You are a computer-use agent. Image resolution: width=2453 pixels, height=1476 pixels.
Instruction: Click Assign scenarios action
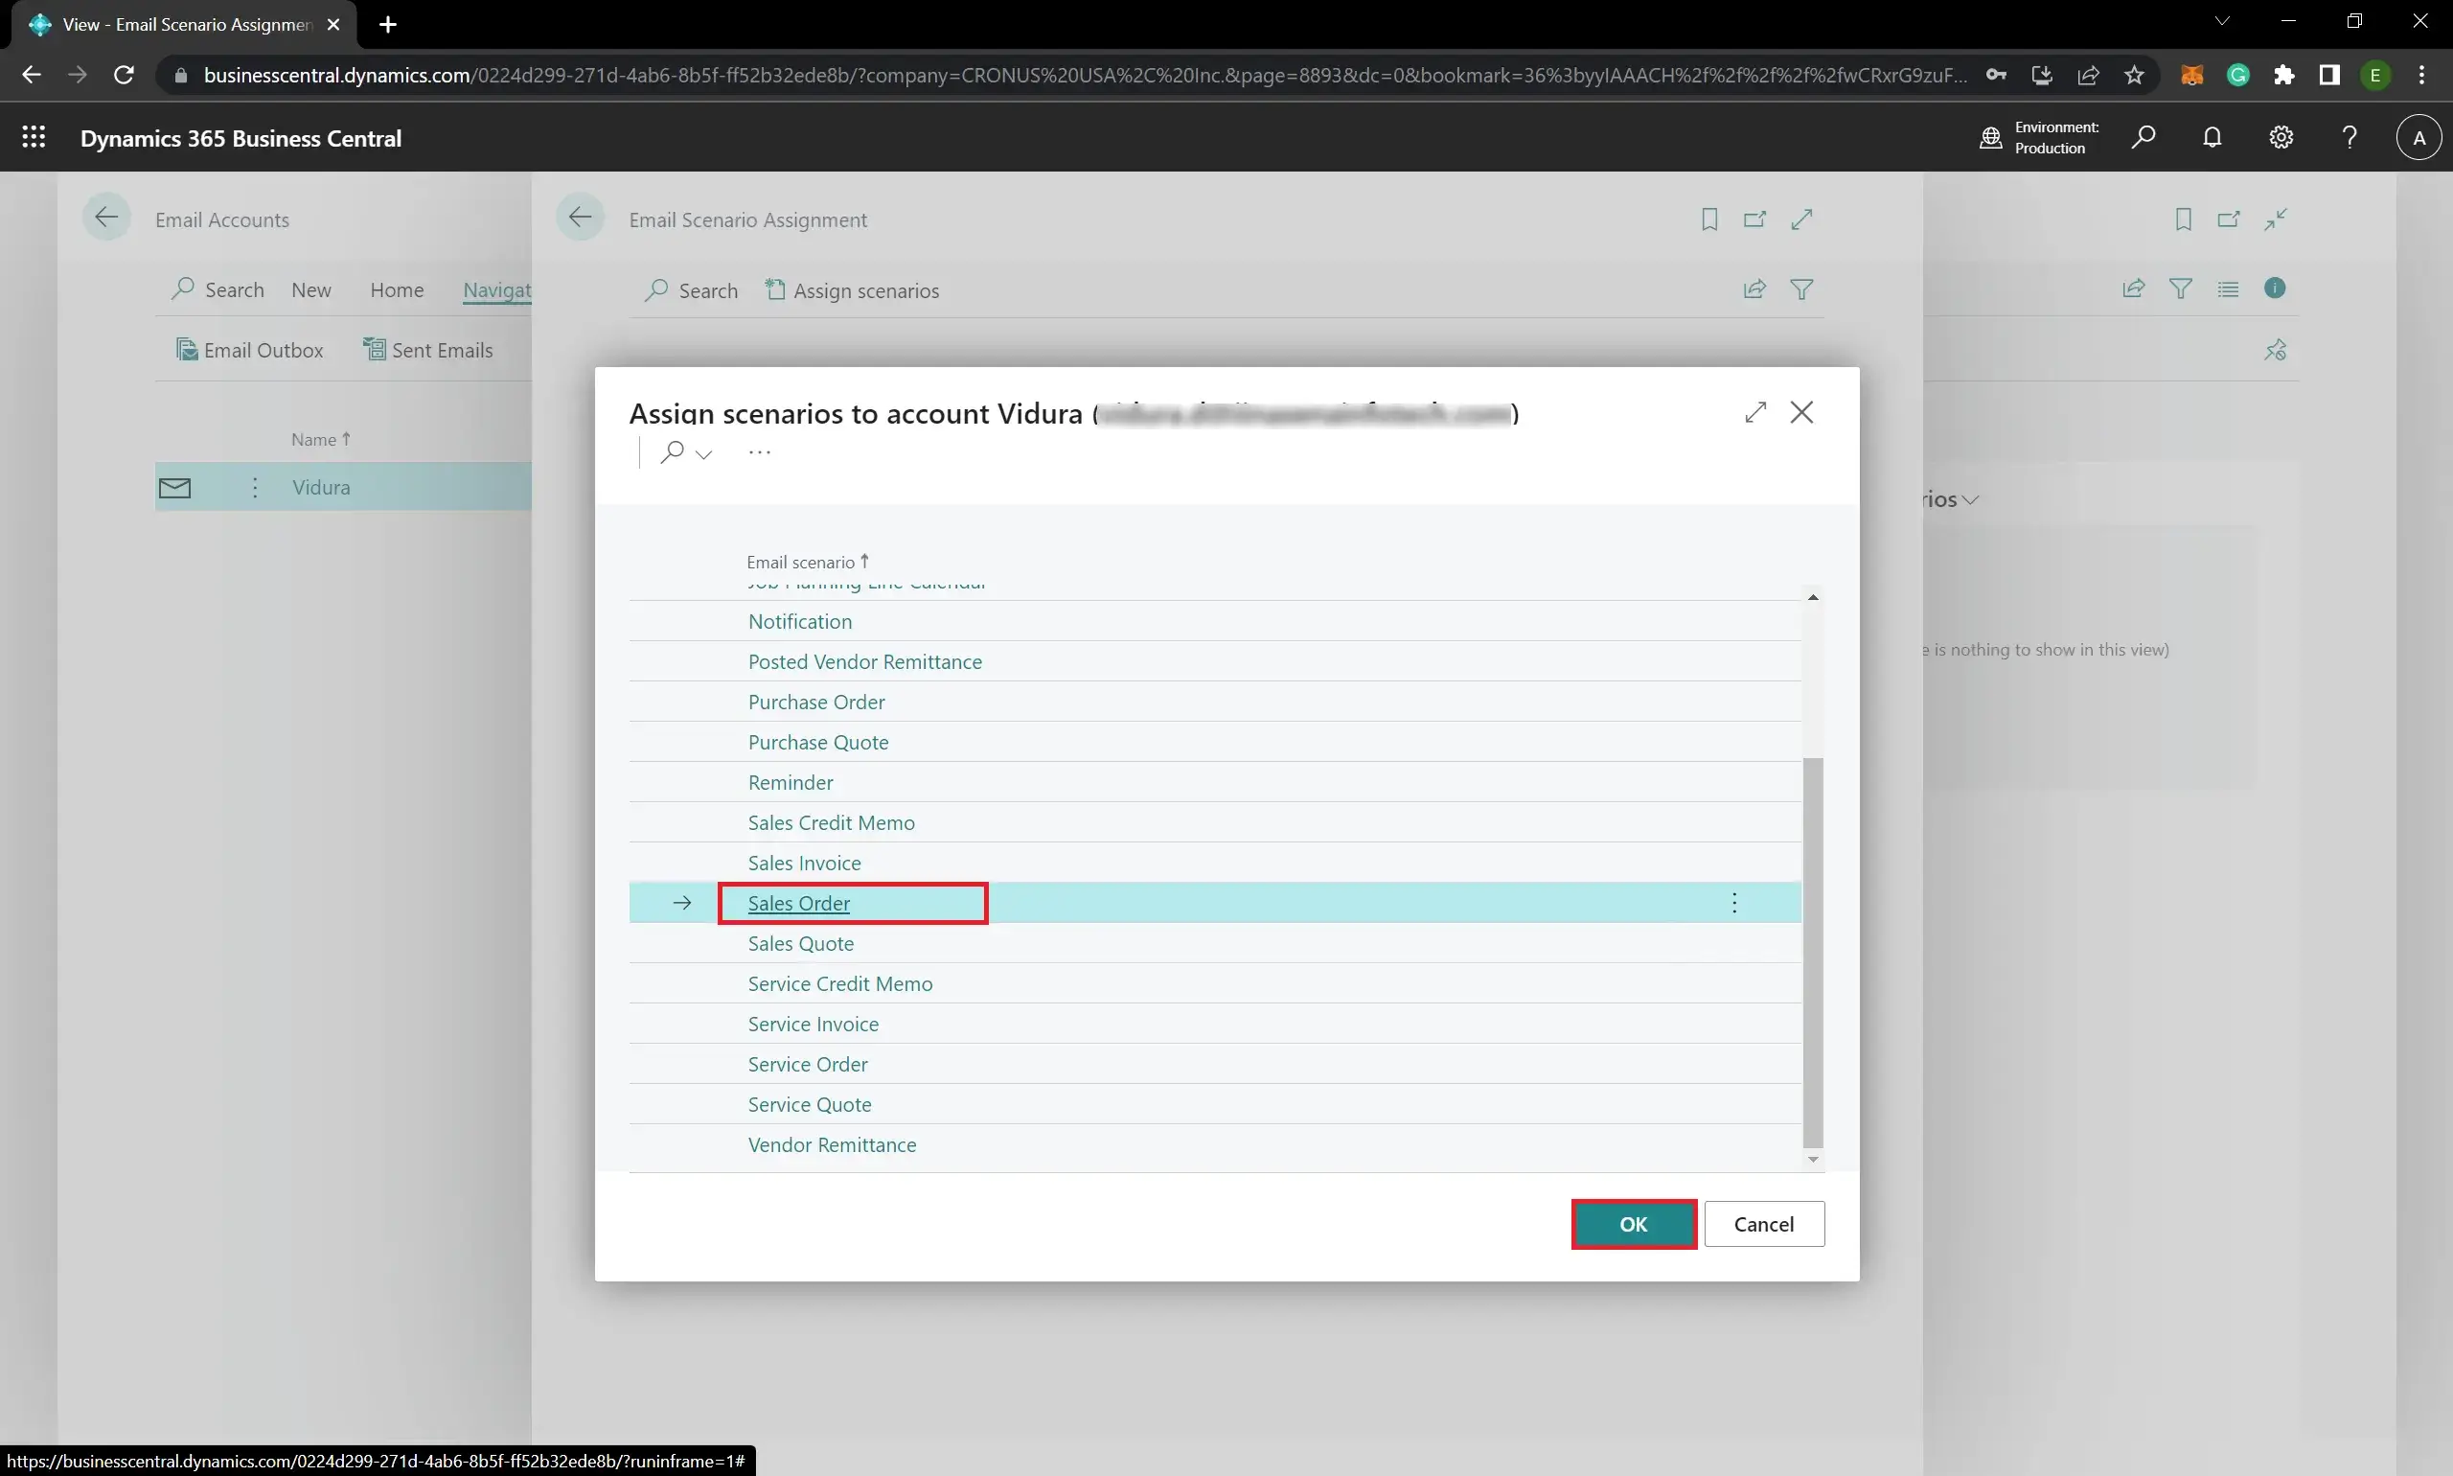pos(852,290)
